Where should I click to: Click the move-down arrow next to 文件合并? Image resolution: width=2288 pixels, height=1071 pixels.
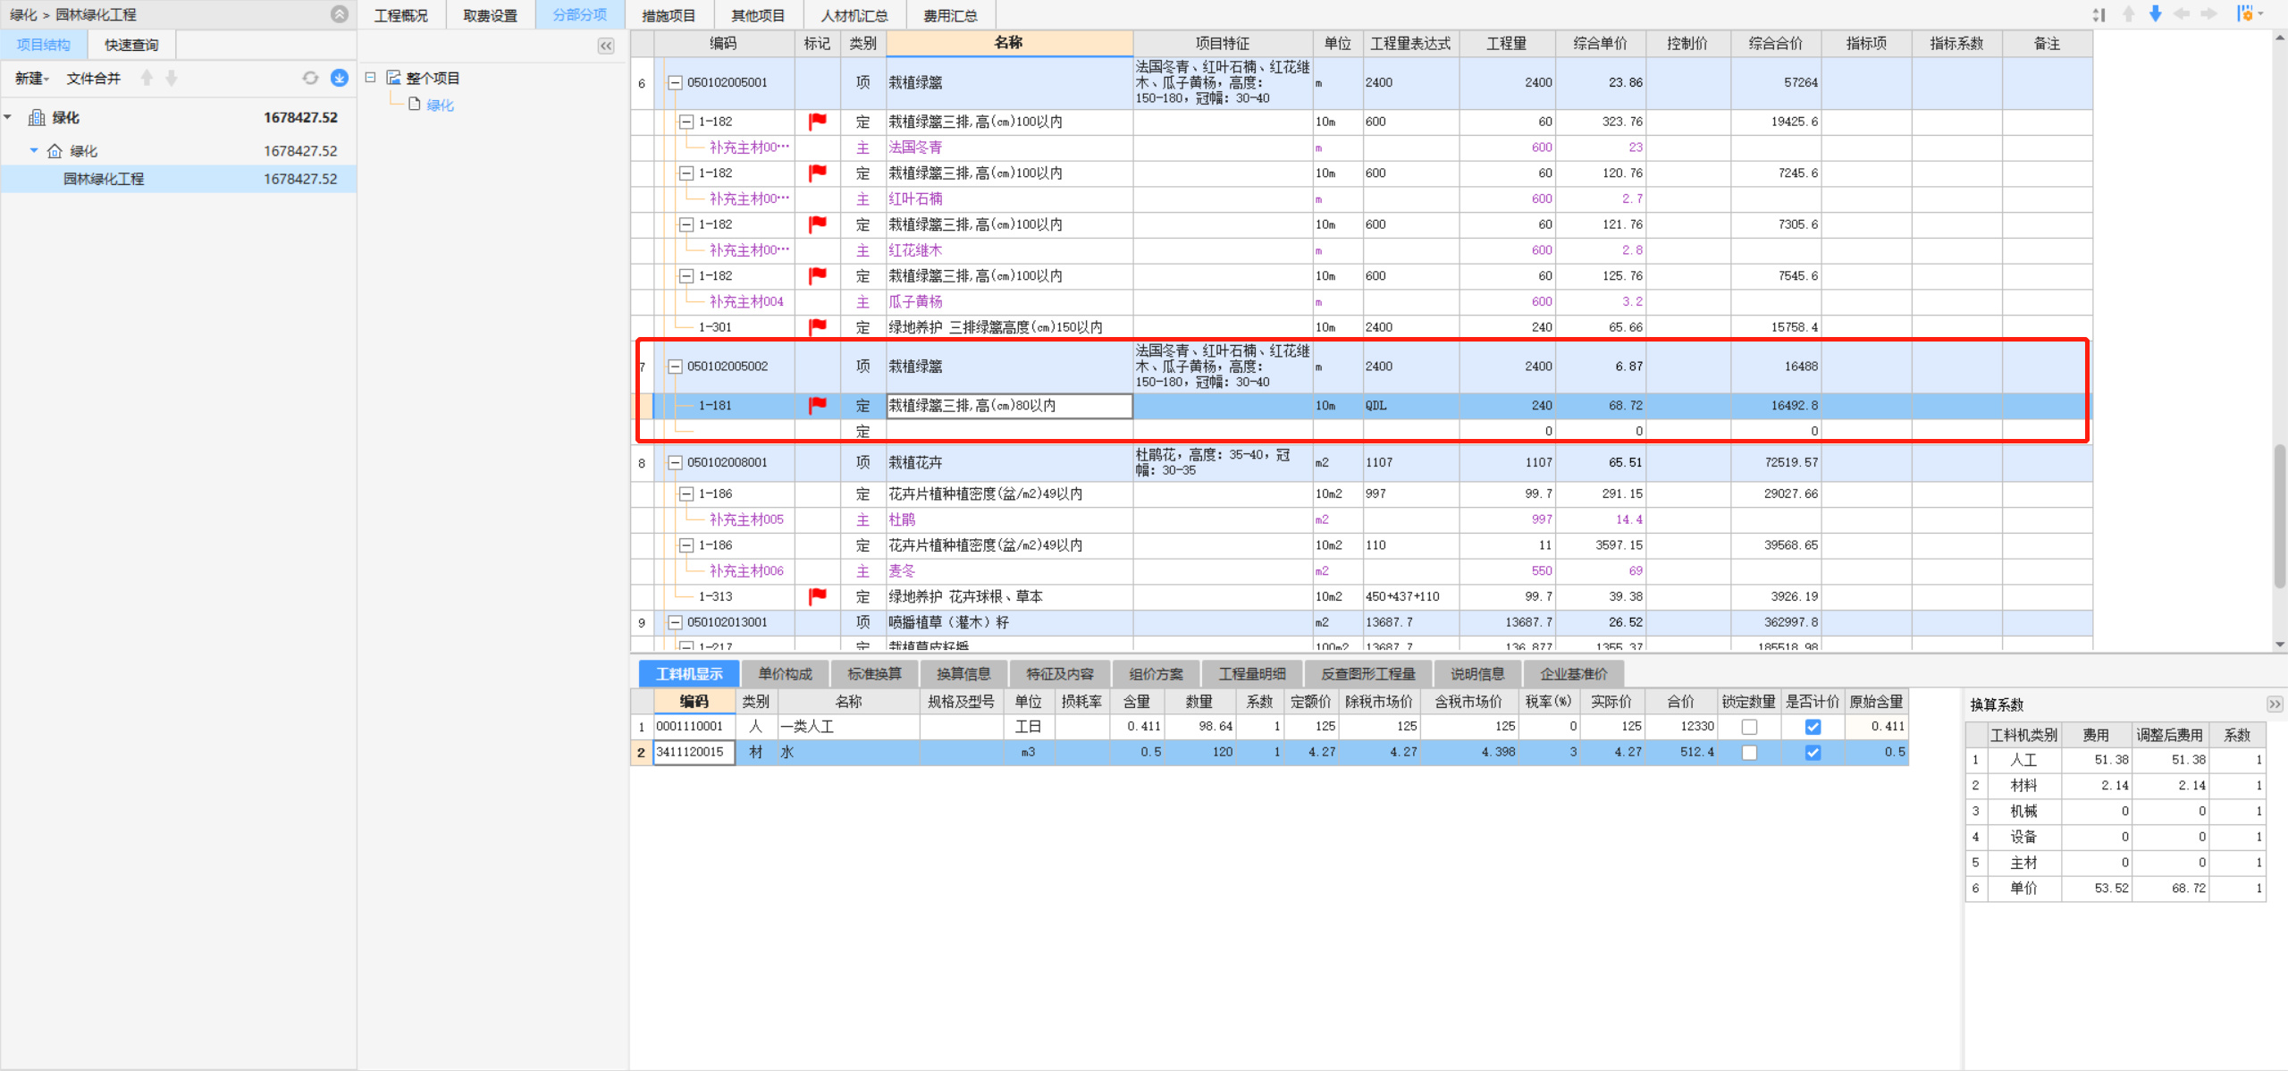172,79
